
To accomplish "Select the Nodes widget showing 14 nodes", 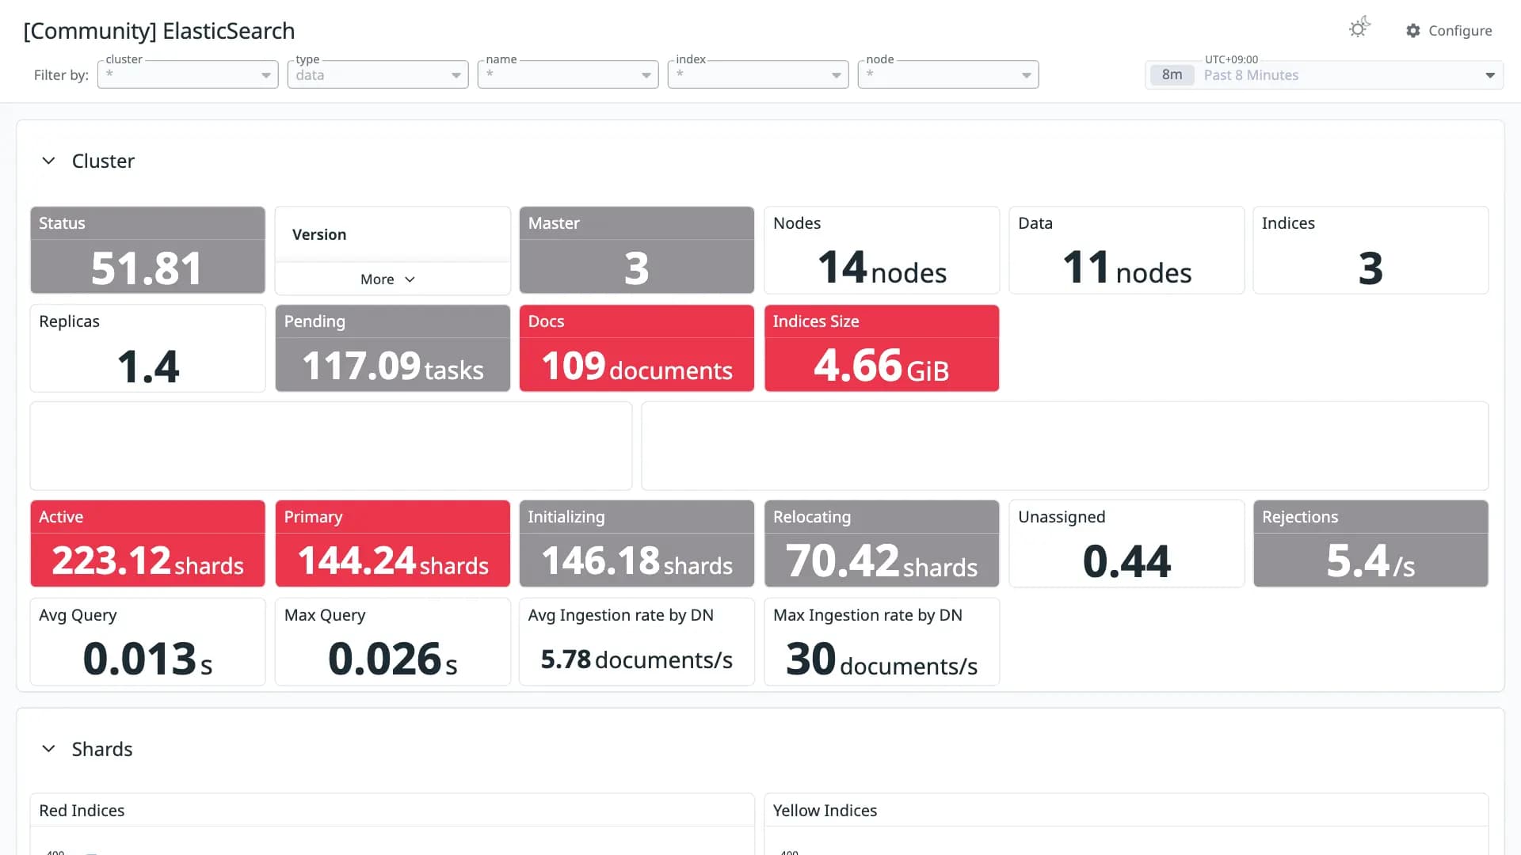I will coord(882,250).
